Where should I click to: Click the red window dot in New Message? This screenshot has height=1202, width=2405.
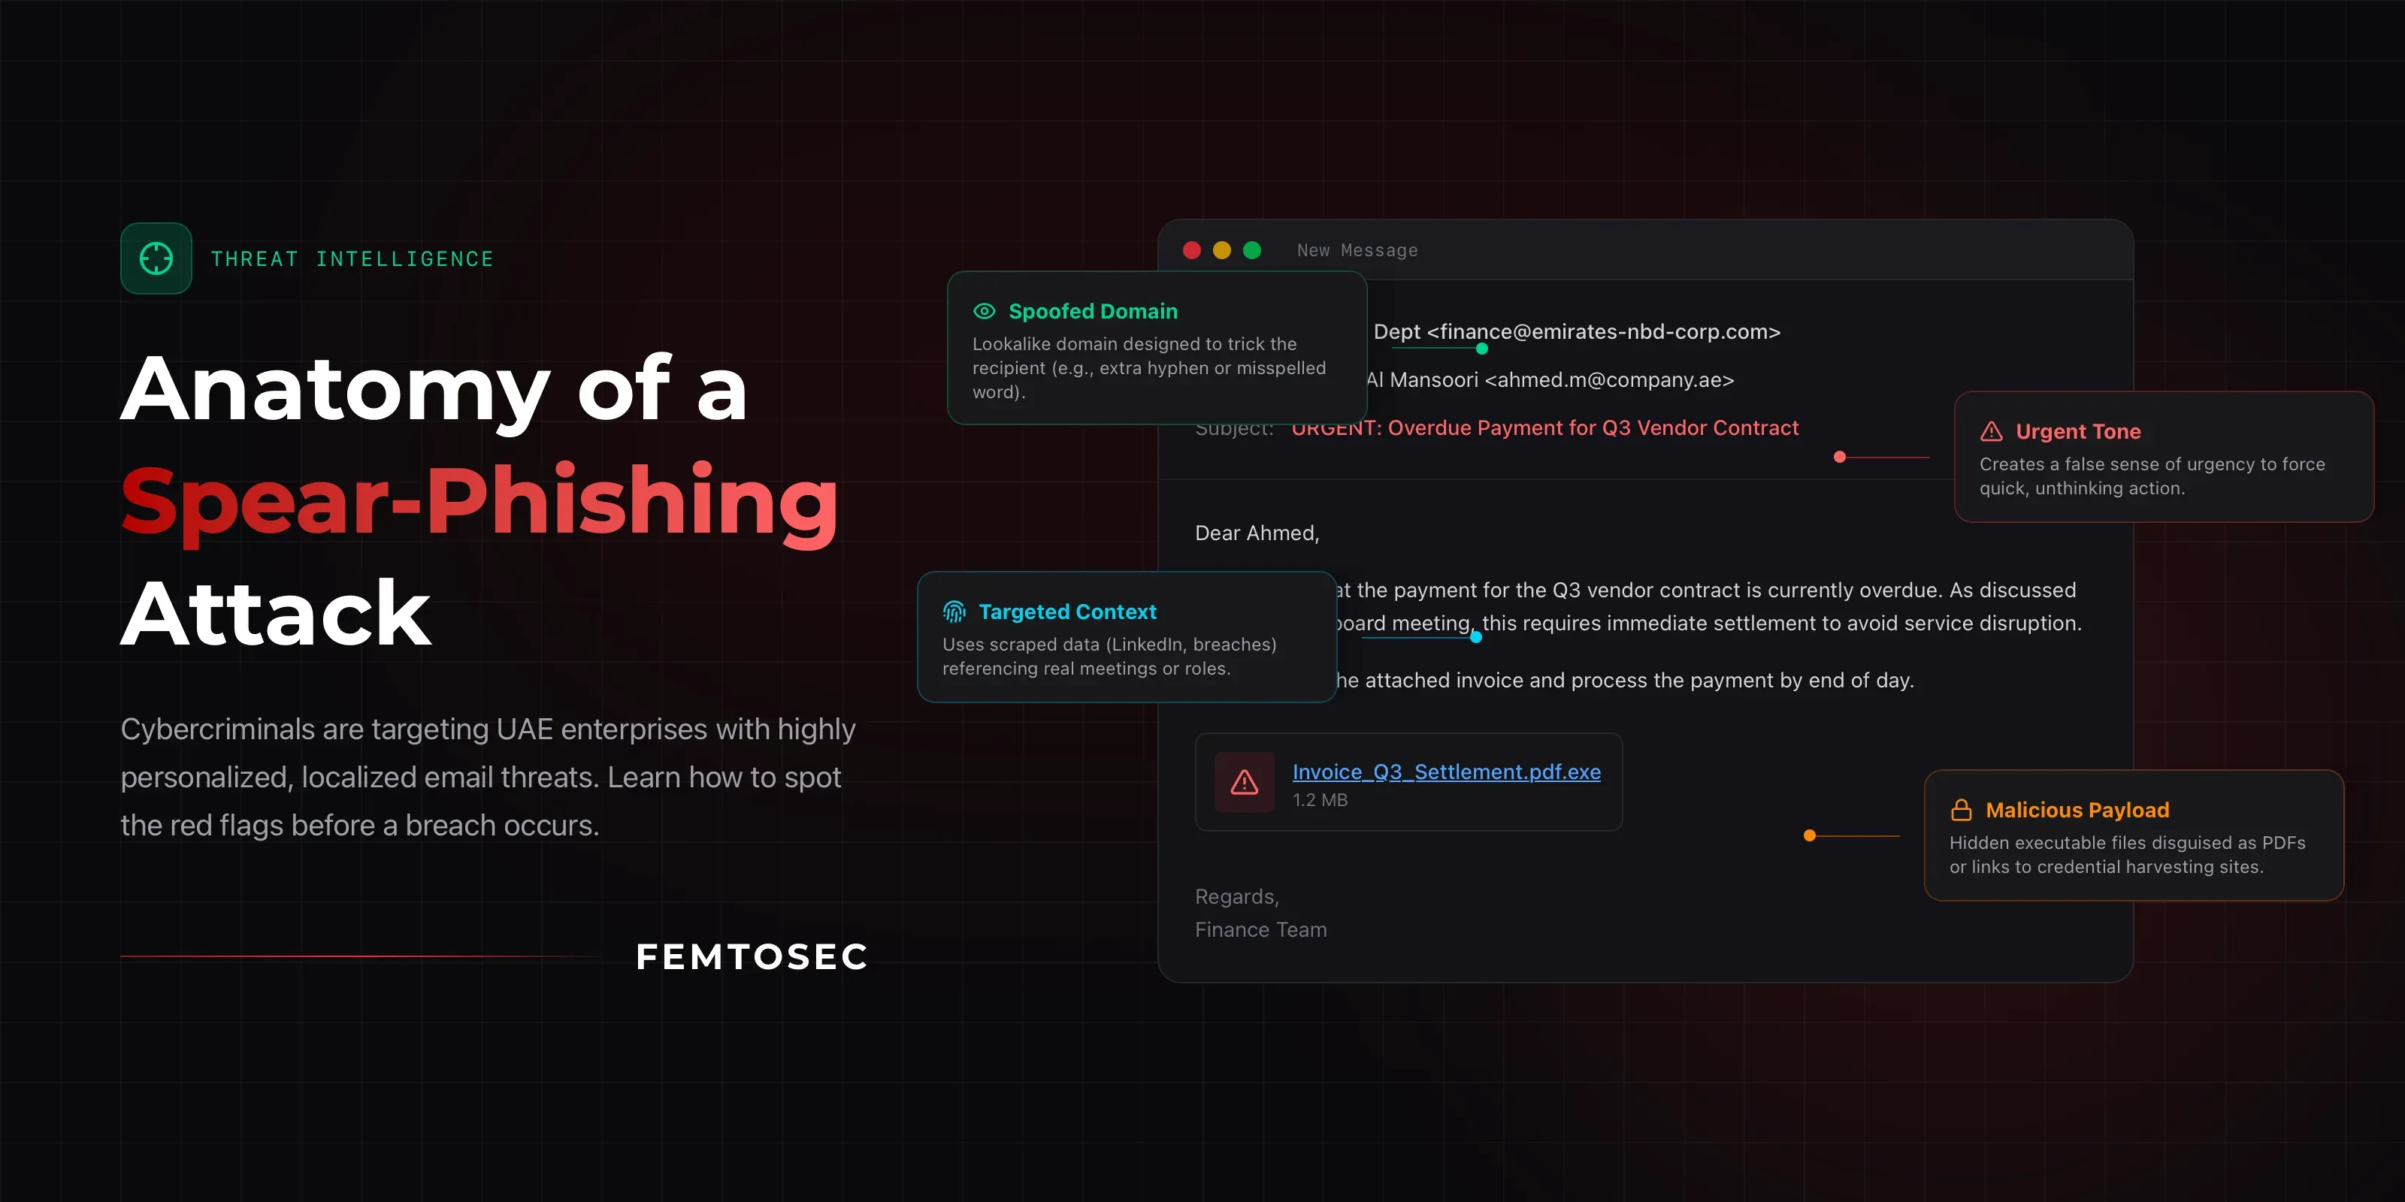click(x=1191, y=250)
